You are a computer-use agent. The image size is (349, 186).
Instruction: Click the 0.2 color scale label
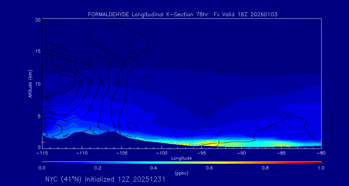click(98, 168)
